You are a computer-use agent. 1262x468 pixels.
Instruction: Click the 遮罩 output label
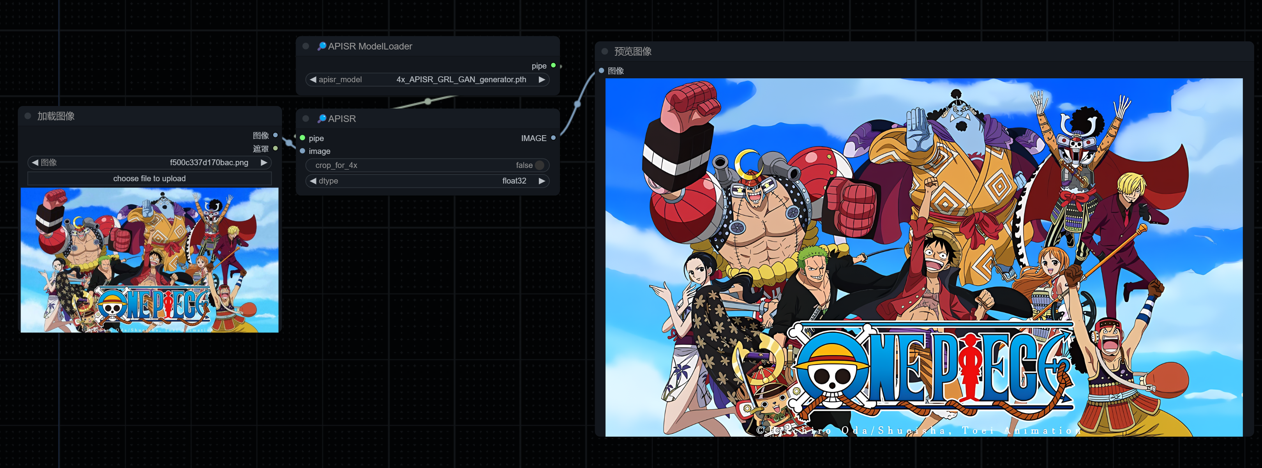(261, 148)
